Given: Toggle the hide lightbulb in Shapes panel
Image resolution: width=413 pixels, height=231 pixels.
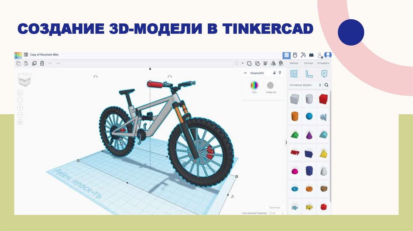Looking at the screenshot, I should pyautogui.click(x=280, y=73).
